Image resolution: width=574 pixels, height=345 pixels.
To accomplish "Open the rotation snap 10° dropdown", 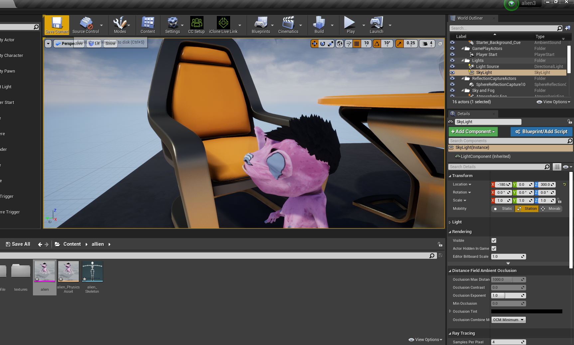I will pyautogui.click(x=387, y=44).
